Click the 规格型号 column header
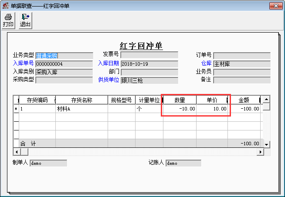The width and height of the screenshot is (285, 197). [122, 100]
